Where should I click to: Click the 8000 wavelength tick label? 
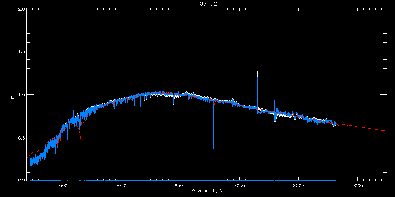(x=299, y=185)
